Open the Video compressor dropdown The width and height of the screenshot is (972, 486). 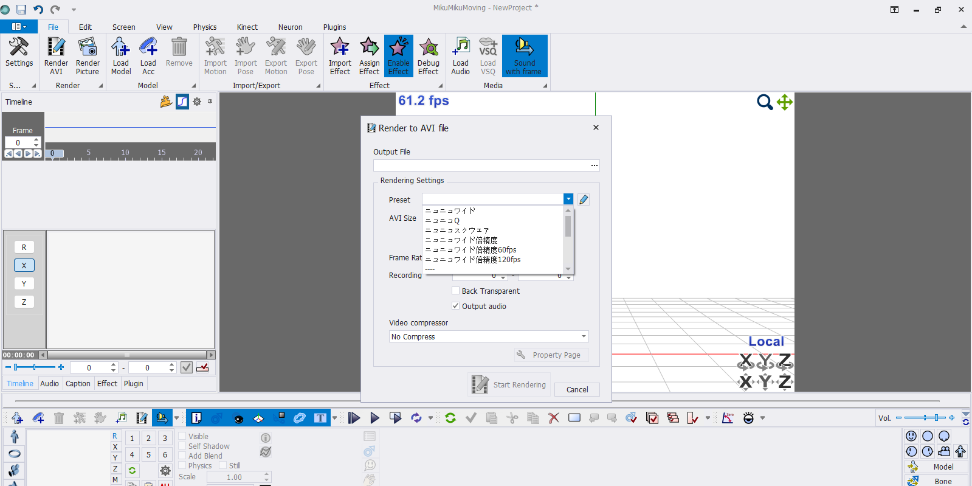[x=583, y=336]
